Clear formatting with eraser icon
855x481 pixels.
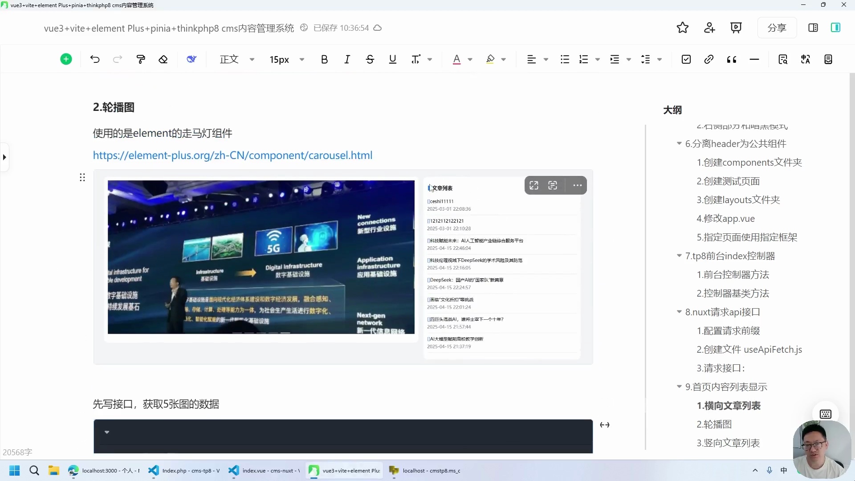click(x=163, y=59)
